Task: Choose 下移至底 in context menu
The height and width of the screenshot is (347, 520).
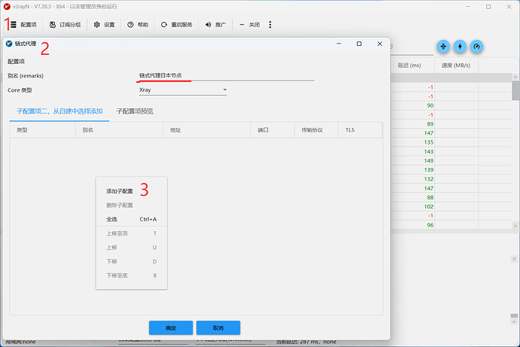Action: pyautogui.click(x=131, y=275)
